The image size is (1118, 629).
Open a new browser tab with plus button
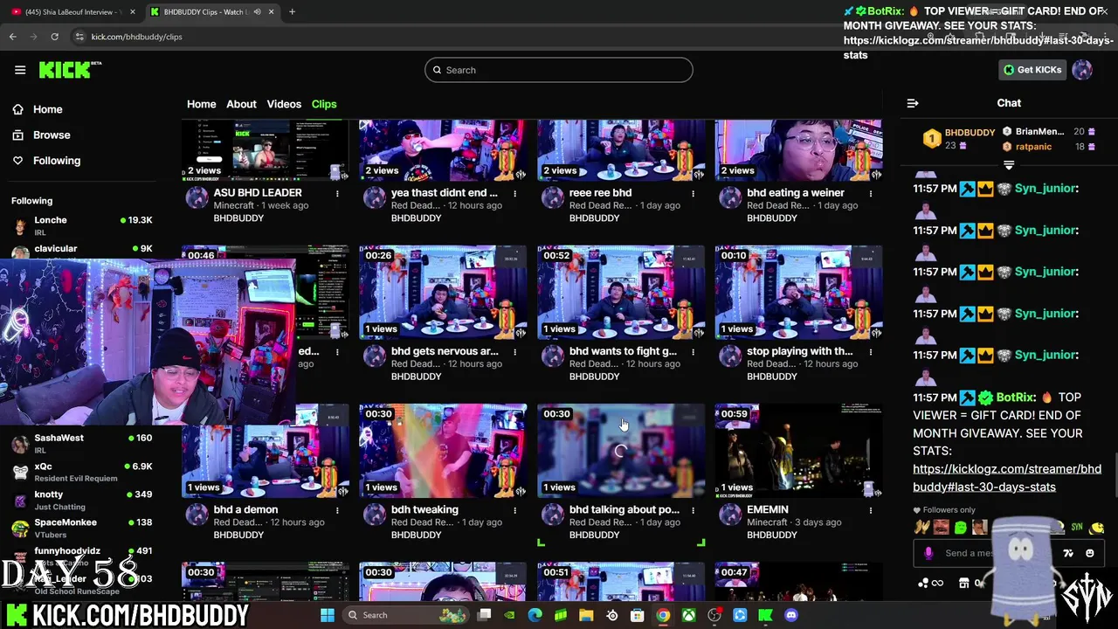pos(292,12)
